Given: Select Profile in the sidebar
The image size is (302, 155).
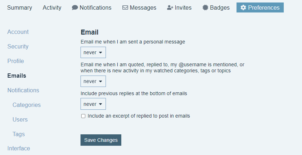Looking at the screenshot, I should coord(16,61).
